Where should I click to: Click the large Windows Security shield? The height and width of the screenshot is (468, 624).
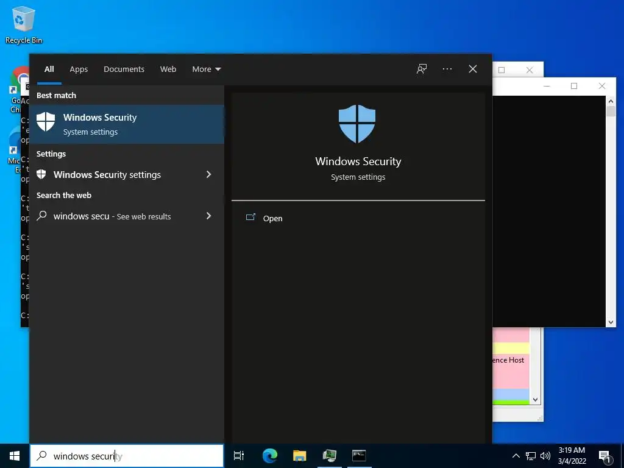tap(357, 124)
